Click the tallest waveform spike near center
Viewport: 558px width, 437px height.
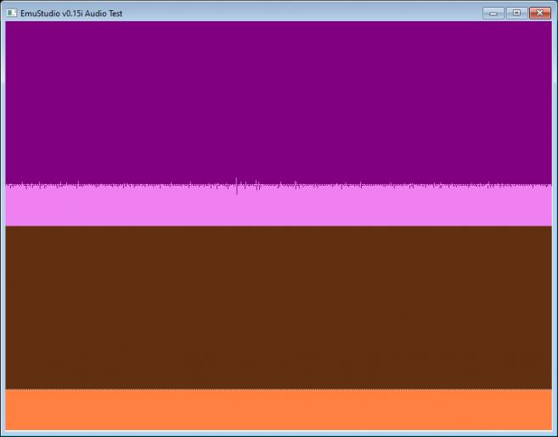pyautogui.click(x=237, y=185)
